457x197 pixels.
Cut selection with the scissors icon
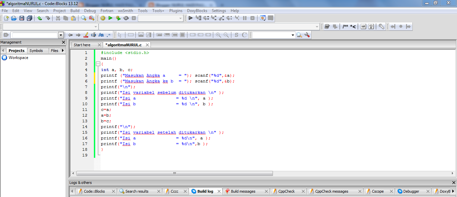58,18
